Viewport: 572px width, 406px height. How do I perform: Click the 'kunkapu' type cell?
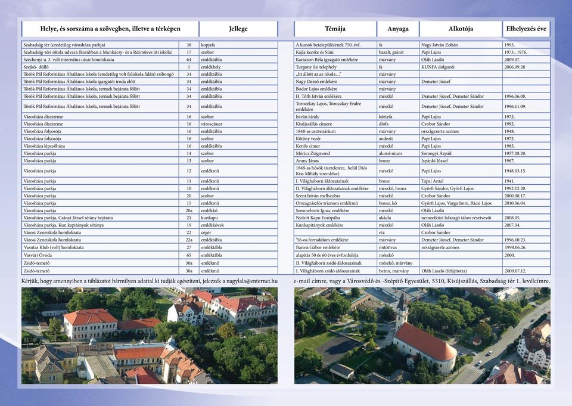pyautogui.click(x=238, y=218)
